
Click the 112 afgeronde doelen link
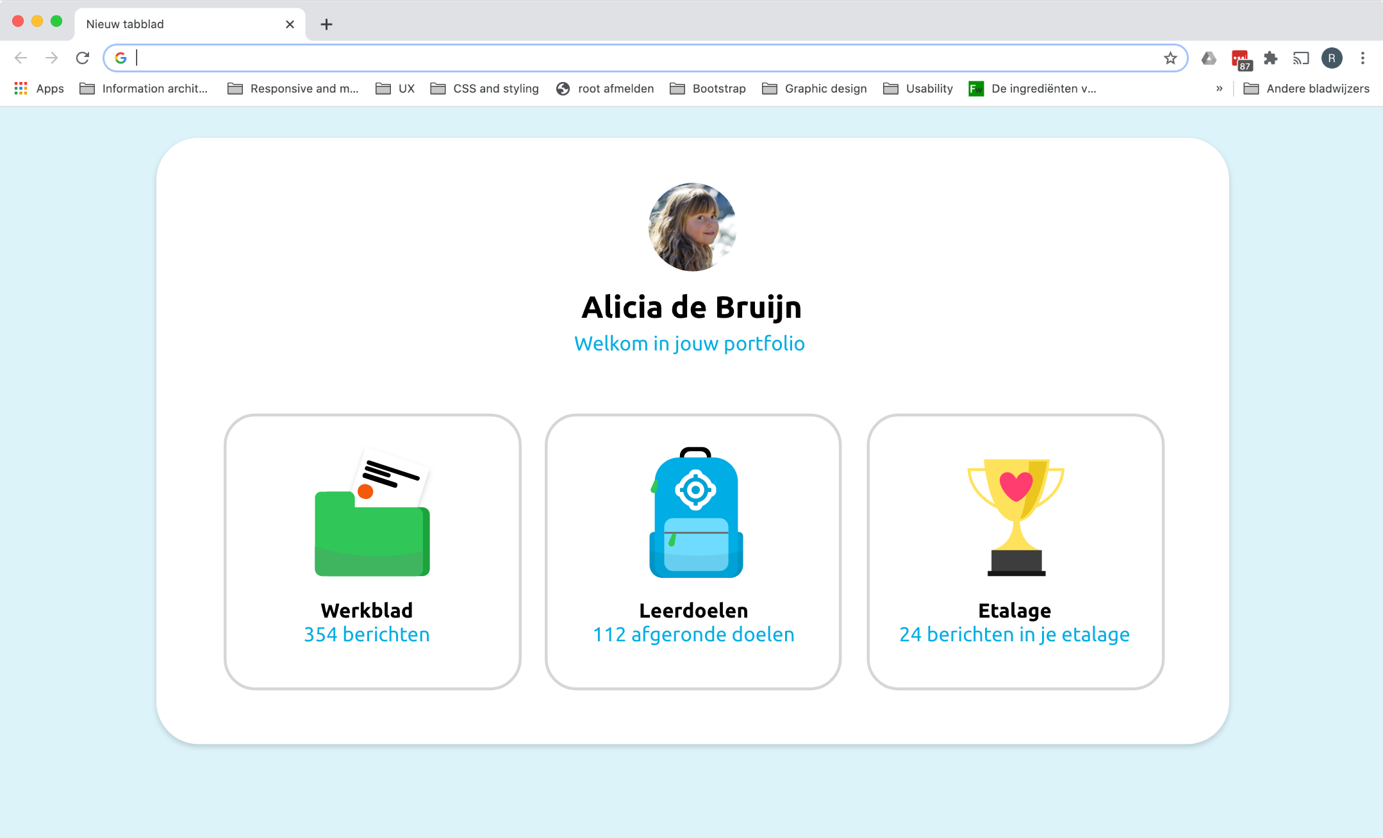coord(693,634)
